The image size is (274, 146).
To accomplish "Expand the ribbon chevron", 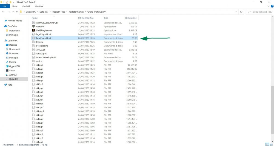I will point(269,6).
